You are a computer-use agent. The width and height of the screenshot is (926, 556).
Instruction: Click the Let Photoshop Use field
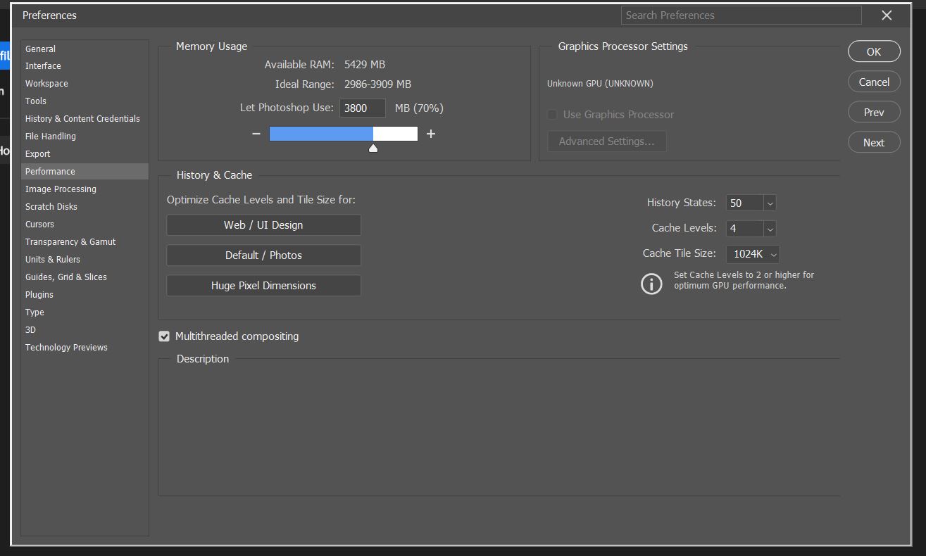[363, 108]
